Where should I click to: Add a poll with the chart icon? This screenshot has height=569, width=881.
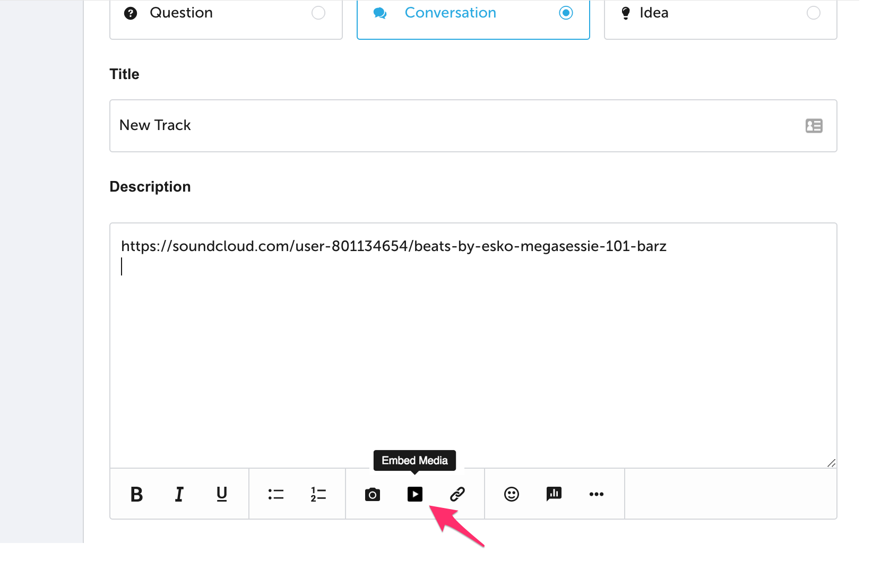(554, 494)
